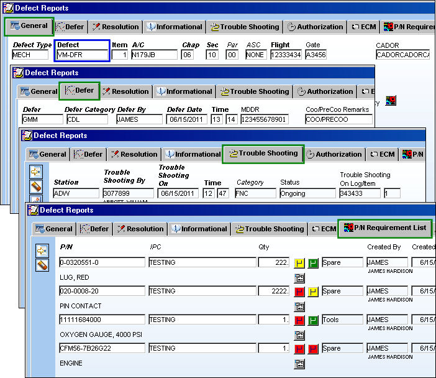Click the Chap field containing 06

tap(187, 55)
